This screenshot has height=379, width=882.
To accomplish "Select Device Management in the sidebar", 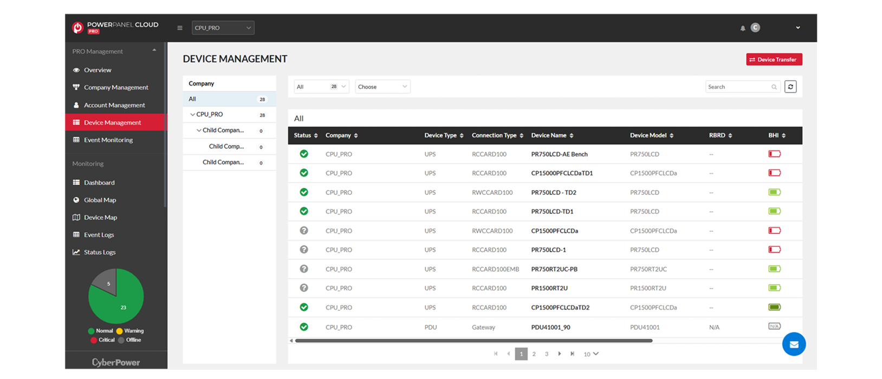I will coord(115,122).
